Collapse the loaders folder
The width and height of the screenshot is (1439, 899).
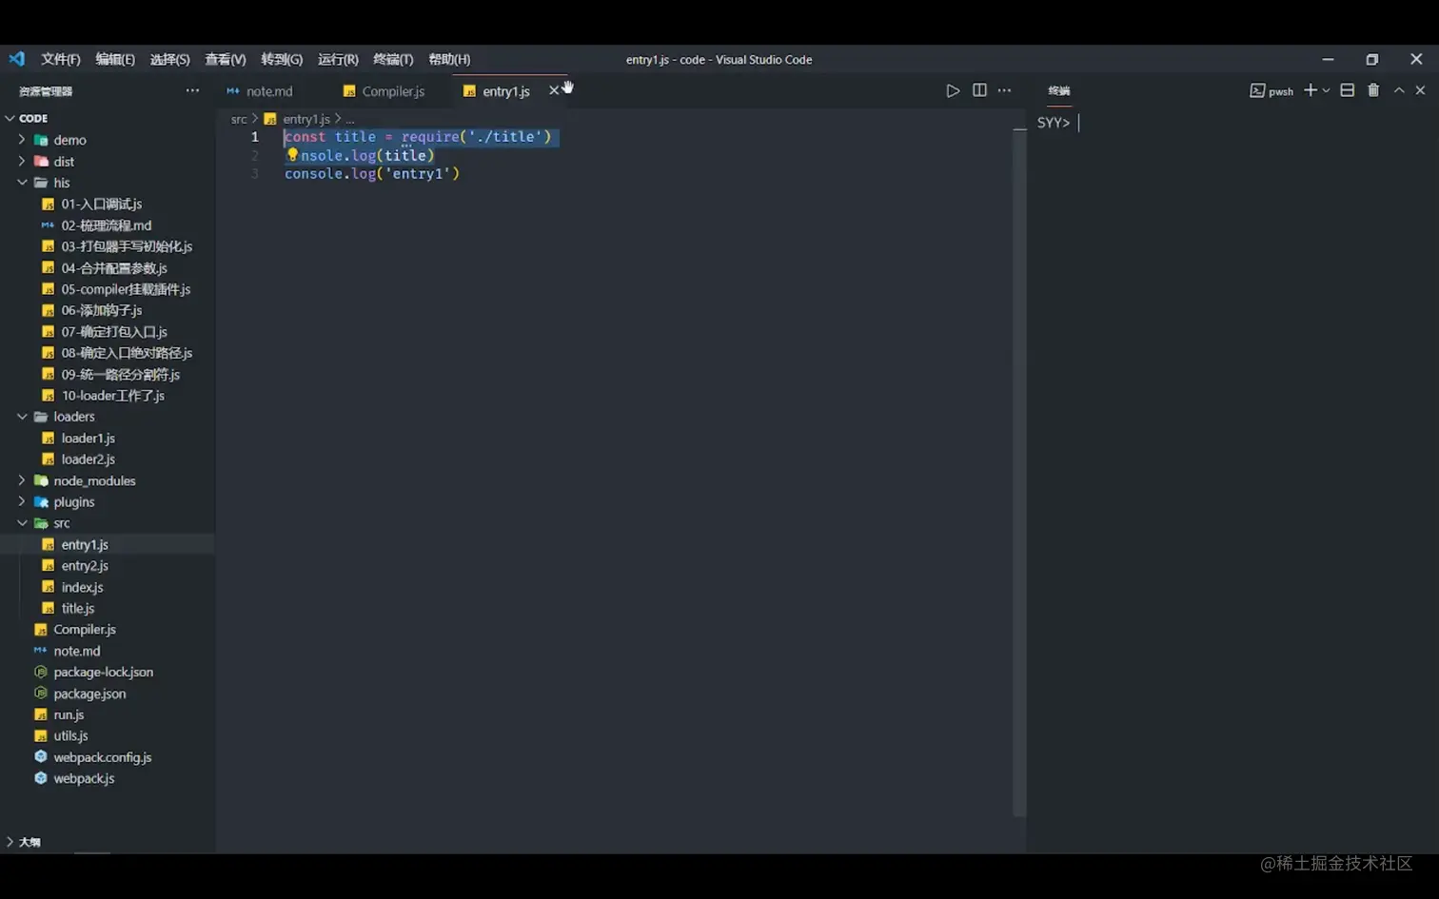tap(22, 417)
